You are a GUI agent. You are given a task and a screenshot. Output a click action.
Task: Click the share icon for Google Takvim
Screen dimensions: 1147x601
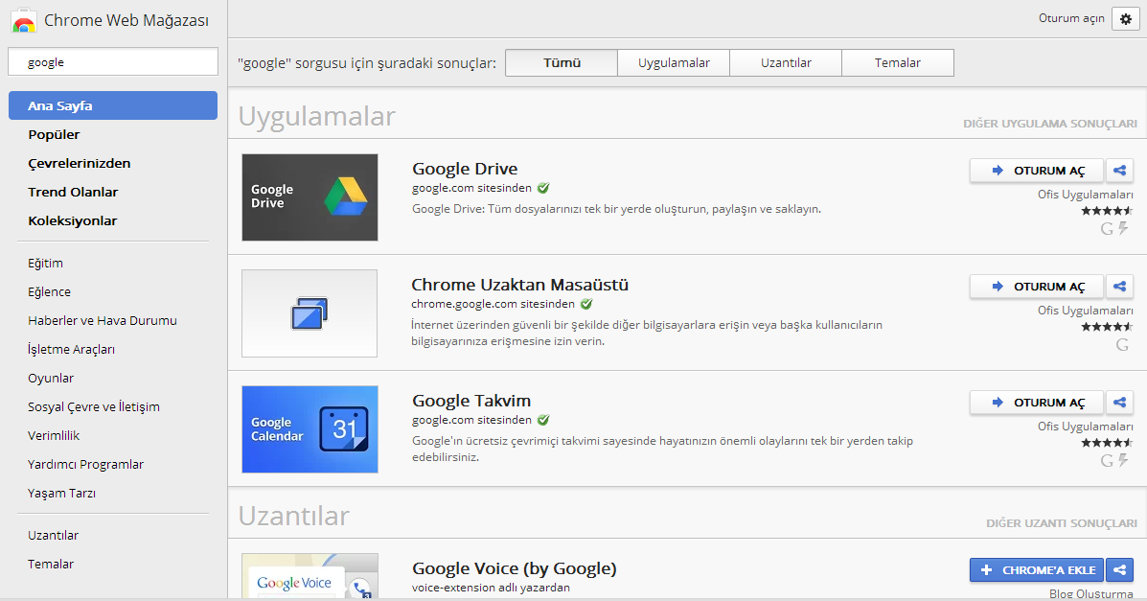coord(1119,402)
